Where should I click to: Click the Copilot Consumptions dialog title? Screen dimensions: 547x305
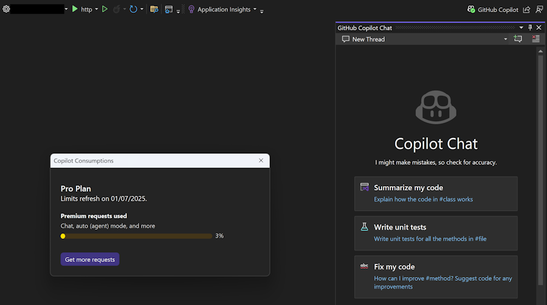coord(83,161)
